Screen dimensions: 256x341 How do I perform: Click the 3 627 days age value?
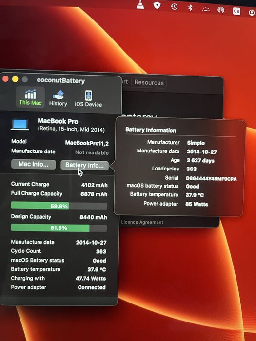pyautogui.click(x=200, y=161)
